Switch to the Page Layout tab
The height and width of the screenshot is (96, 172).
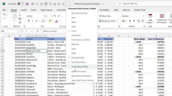(x=46, y=10)
